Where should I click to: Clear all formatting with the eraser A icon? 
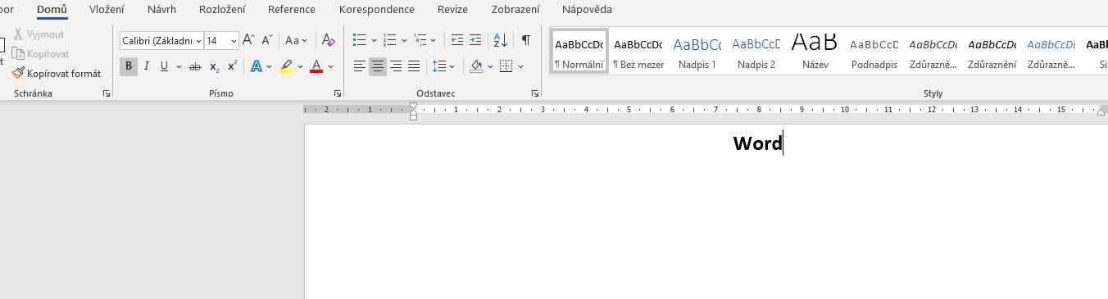pyautogui.click(x=328, y=40)
